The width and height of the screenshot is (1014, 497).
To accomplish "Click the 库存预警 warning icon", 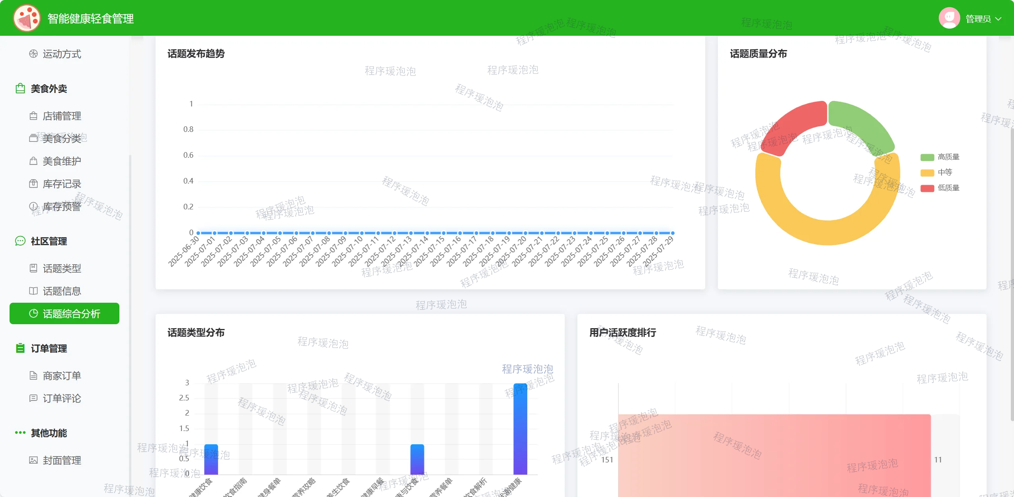I will (x=33, y=207).
